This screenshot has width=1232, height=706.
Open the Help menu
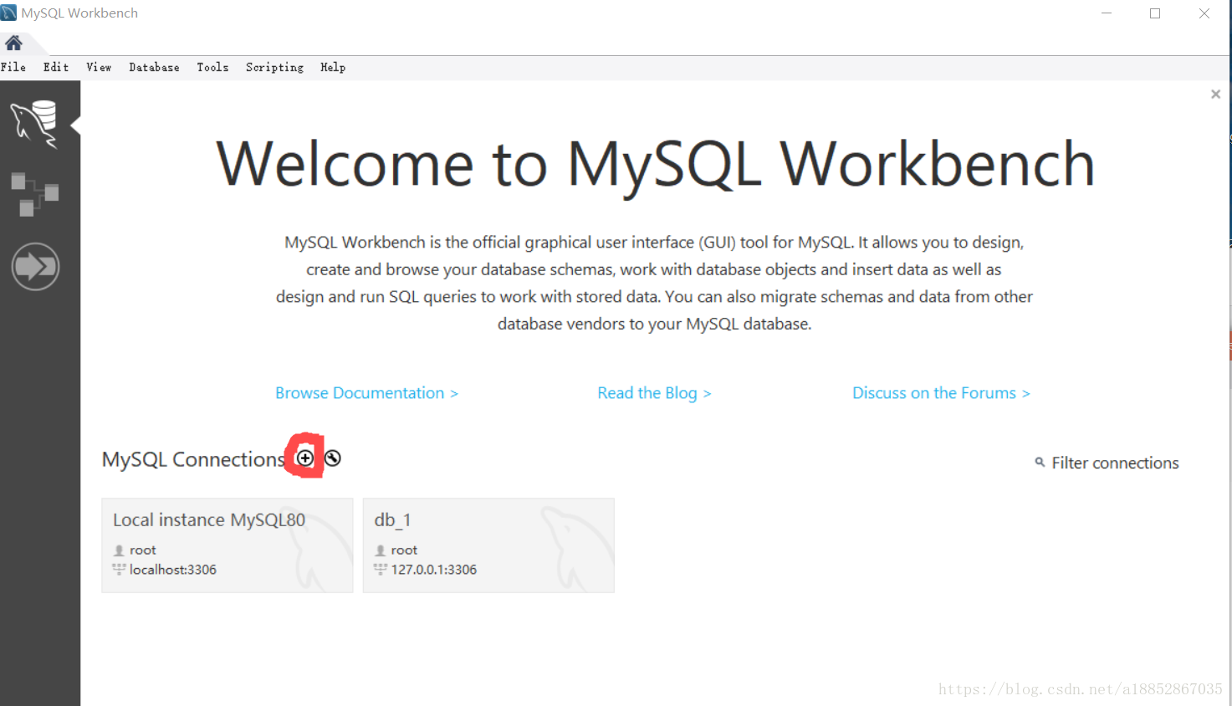point(333,67)
